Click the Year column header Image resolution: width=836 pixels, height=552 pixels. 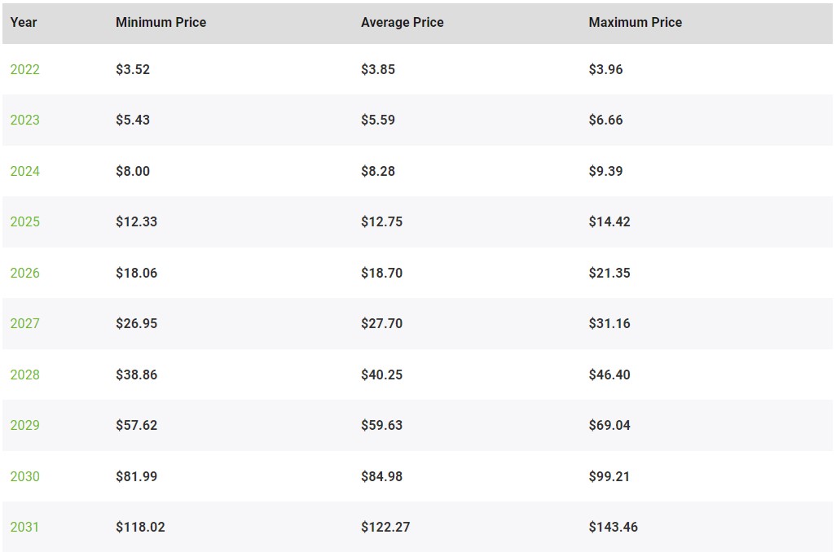click(24, 22)
